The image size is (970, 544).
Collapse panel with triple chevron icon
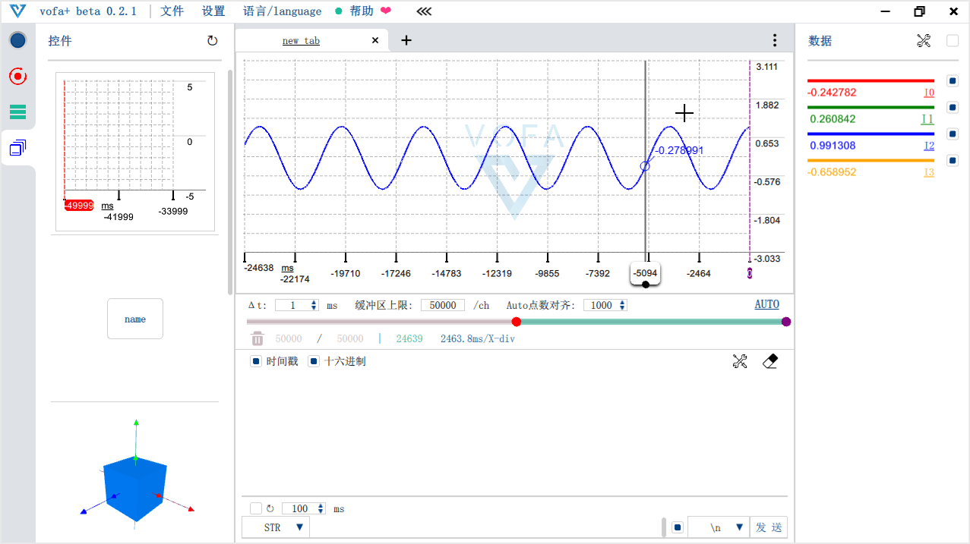click(x=424, y=11)
